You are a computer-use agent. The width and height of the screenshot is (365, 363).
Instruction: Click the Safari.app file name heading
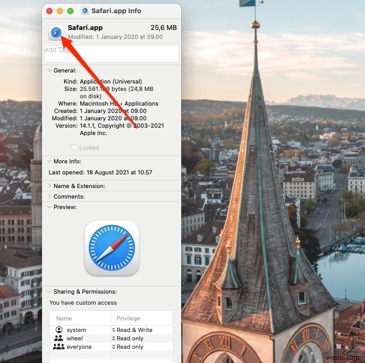85,28
